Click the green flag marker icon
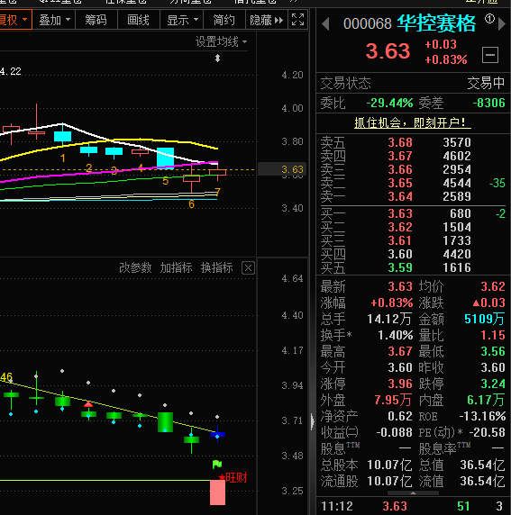Screen dimensions: 511x515 coord(217,464)
